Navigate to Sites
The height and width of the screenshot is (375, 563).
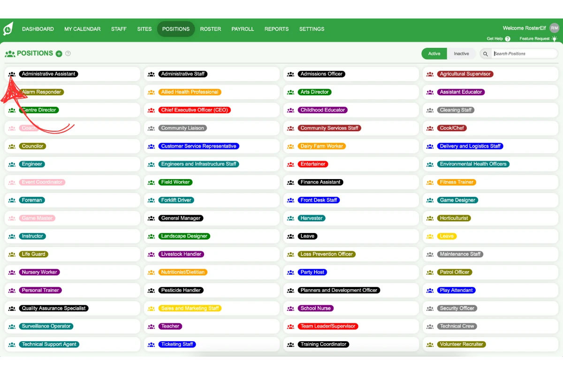click(x=145, y=29)
